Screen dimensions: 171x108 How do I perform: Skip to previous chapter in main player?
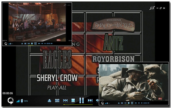65,100
